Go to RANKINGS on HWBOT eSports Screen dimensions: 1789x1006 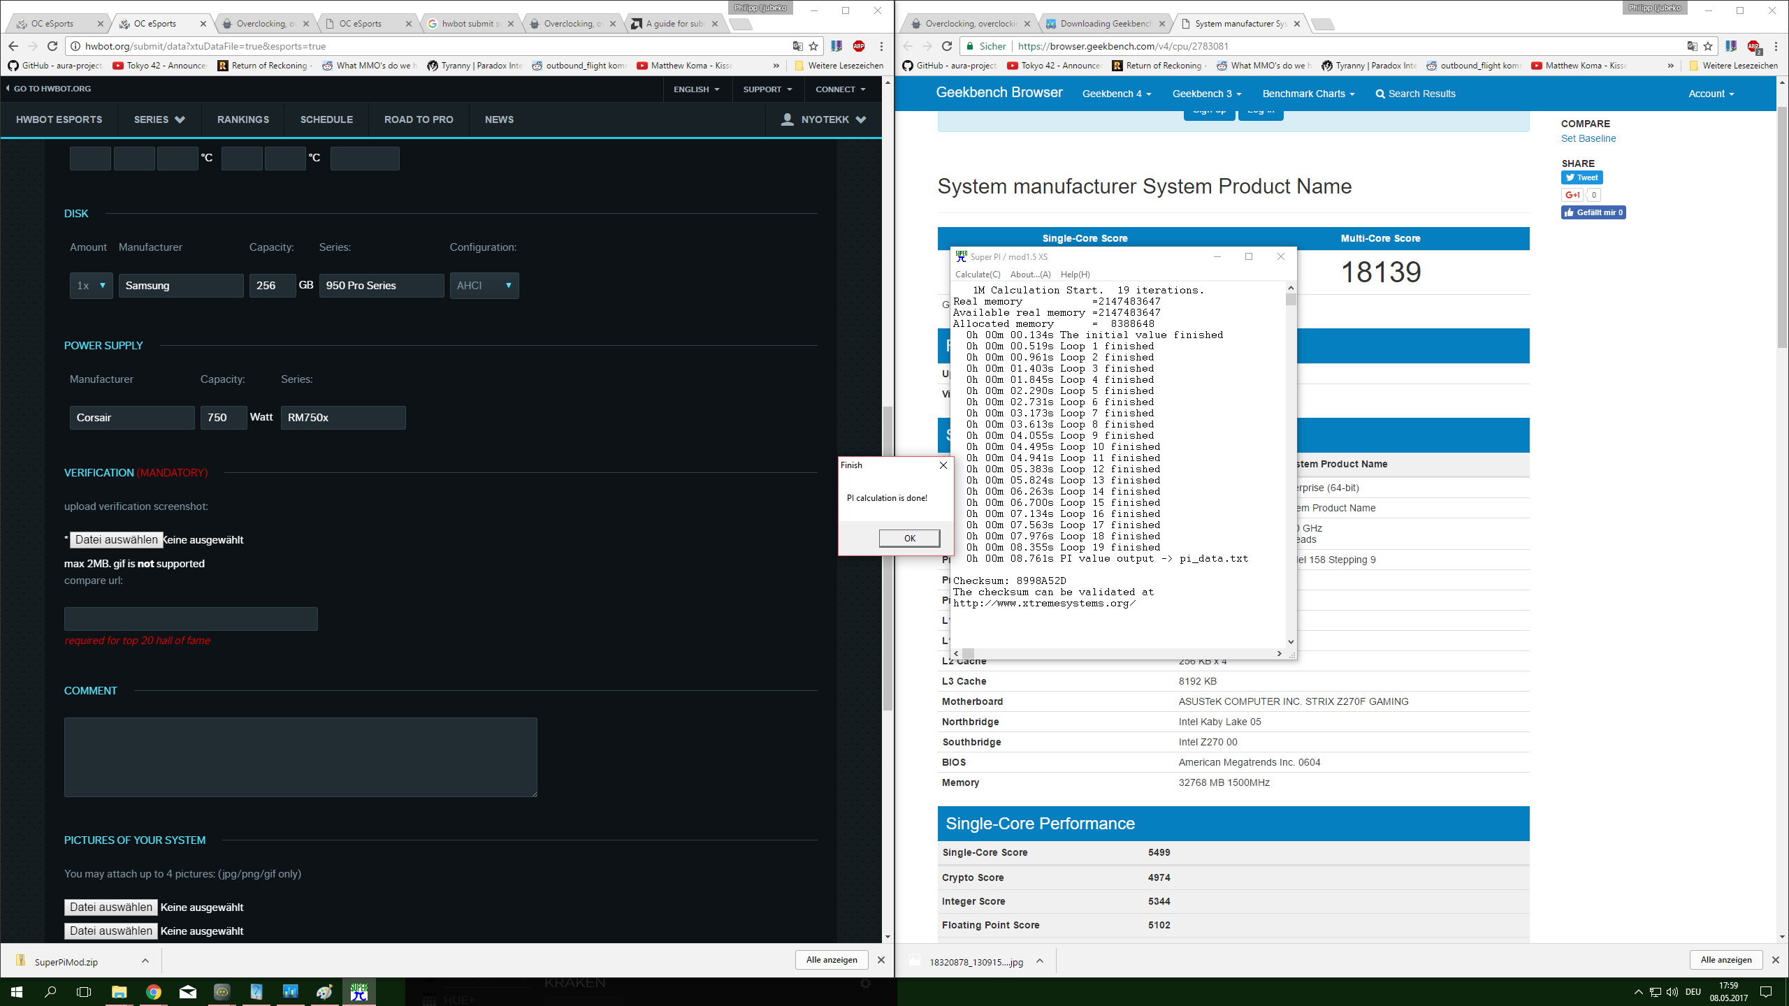coord(243,119)
